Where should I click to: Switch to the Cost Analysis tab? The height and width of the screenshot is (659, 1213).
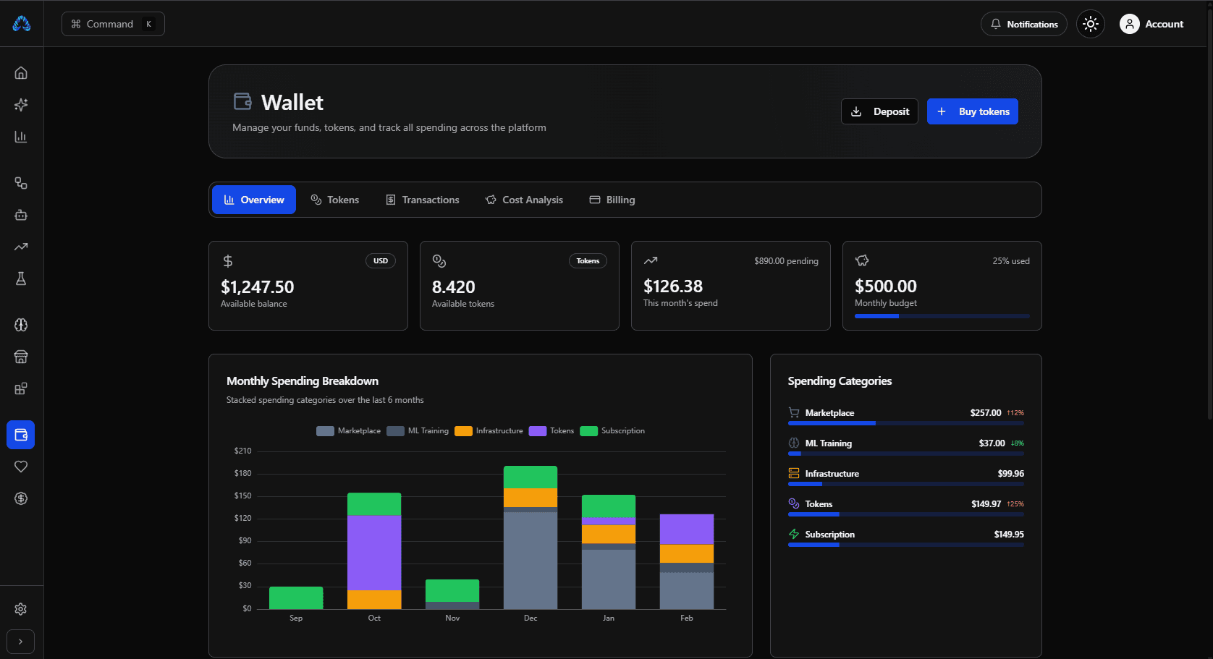(524, 200)
